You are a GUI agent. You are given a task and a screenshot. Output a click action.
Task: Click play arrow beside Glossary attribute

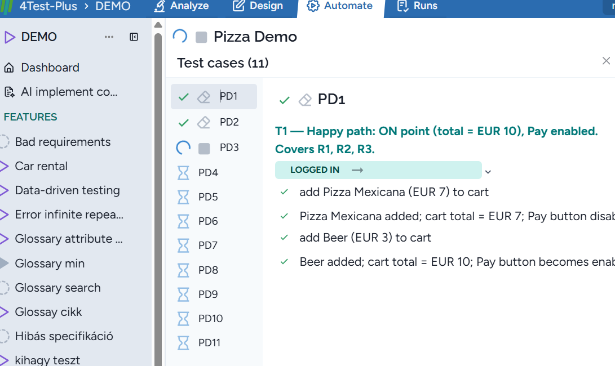click(5, 239)
